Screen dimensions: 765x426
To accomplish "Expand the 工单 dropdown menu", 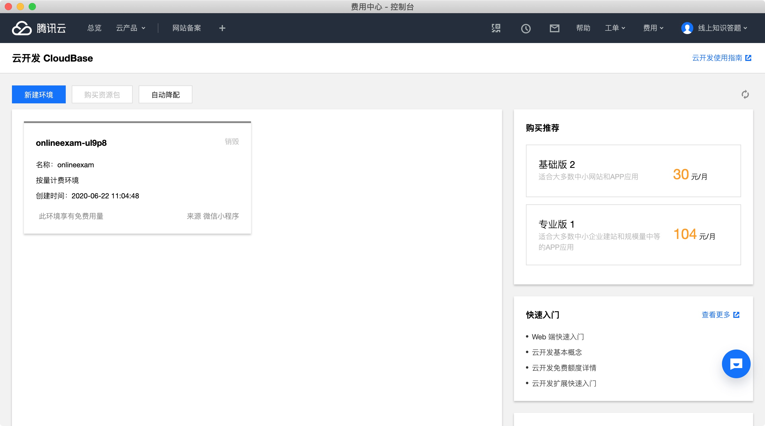I will 615,28.
